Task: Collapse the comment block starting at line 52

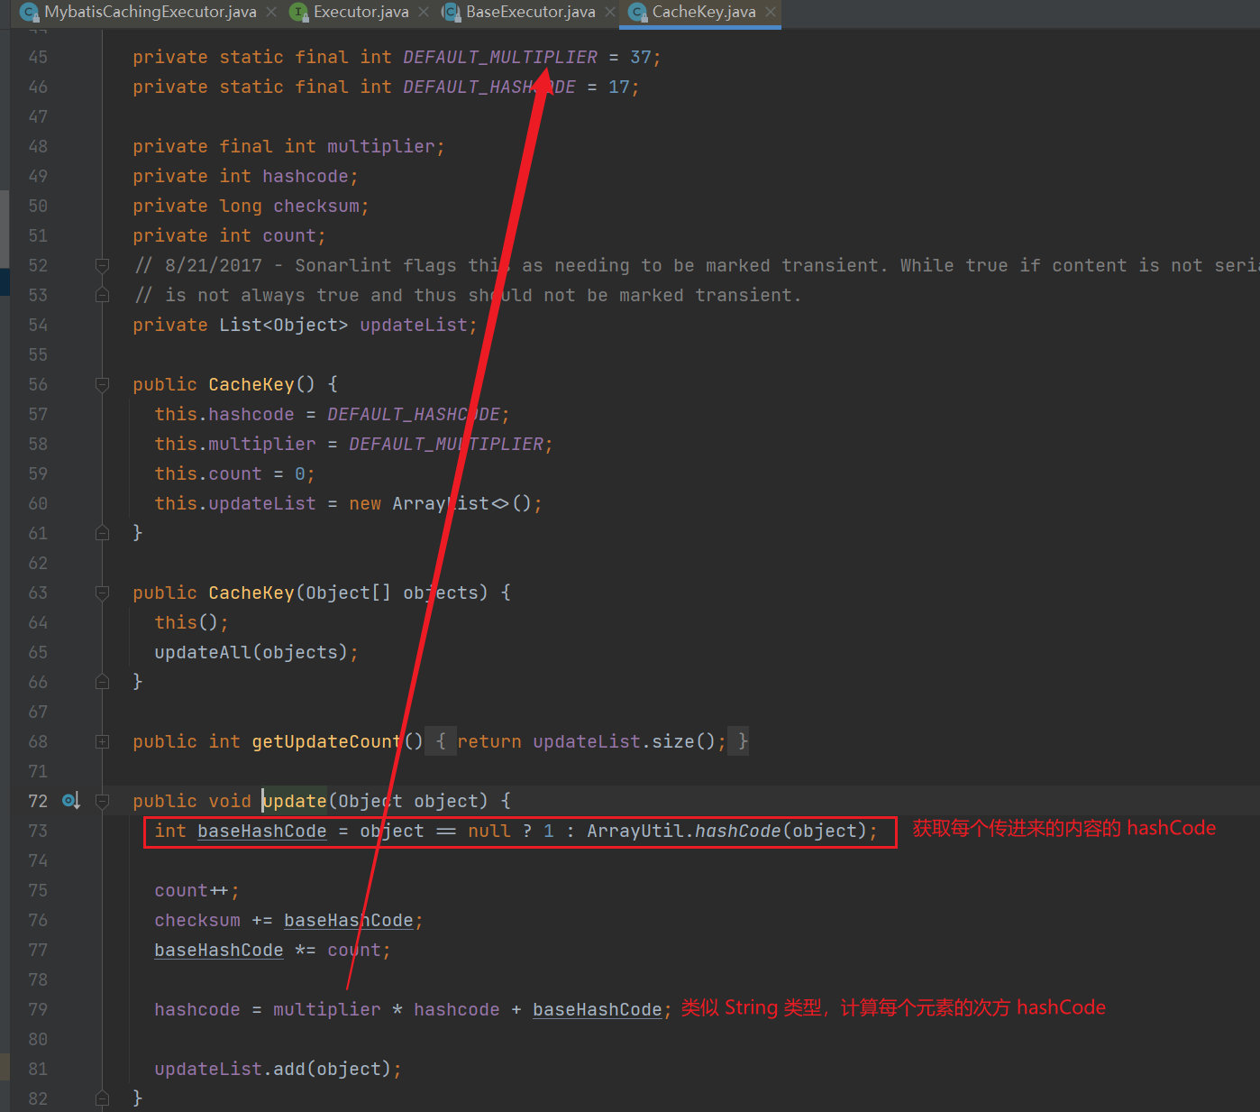Action: tap(102, 265)
